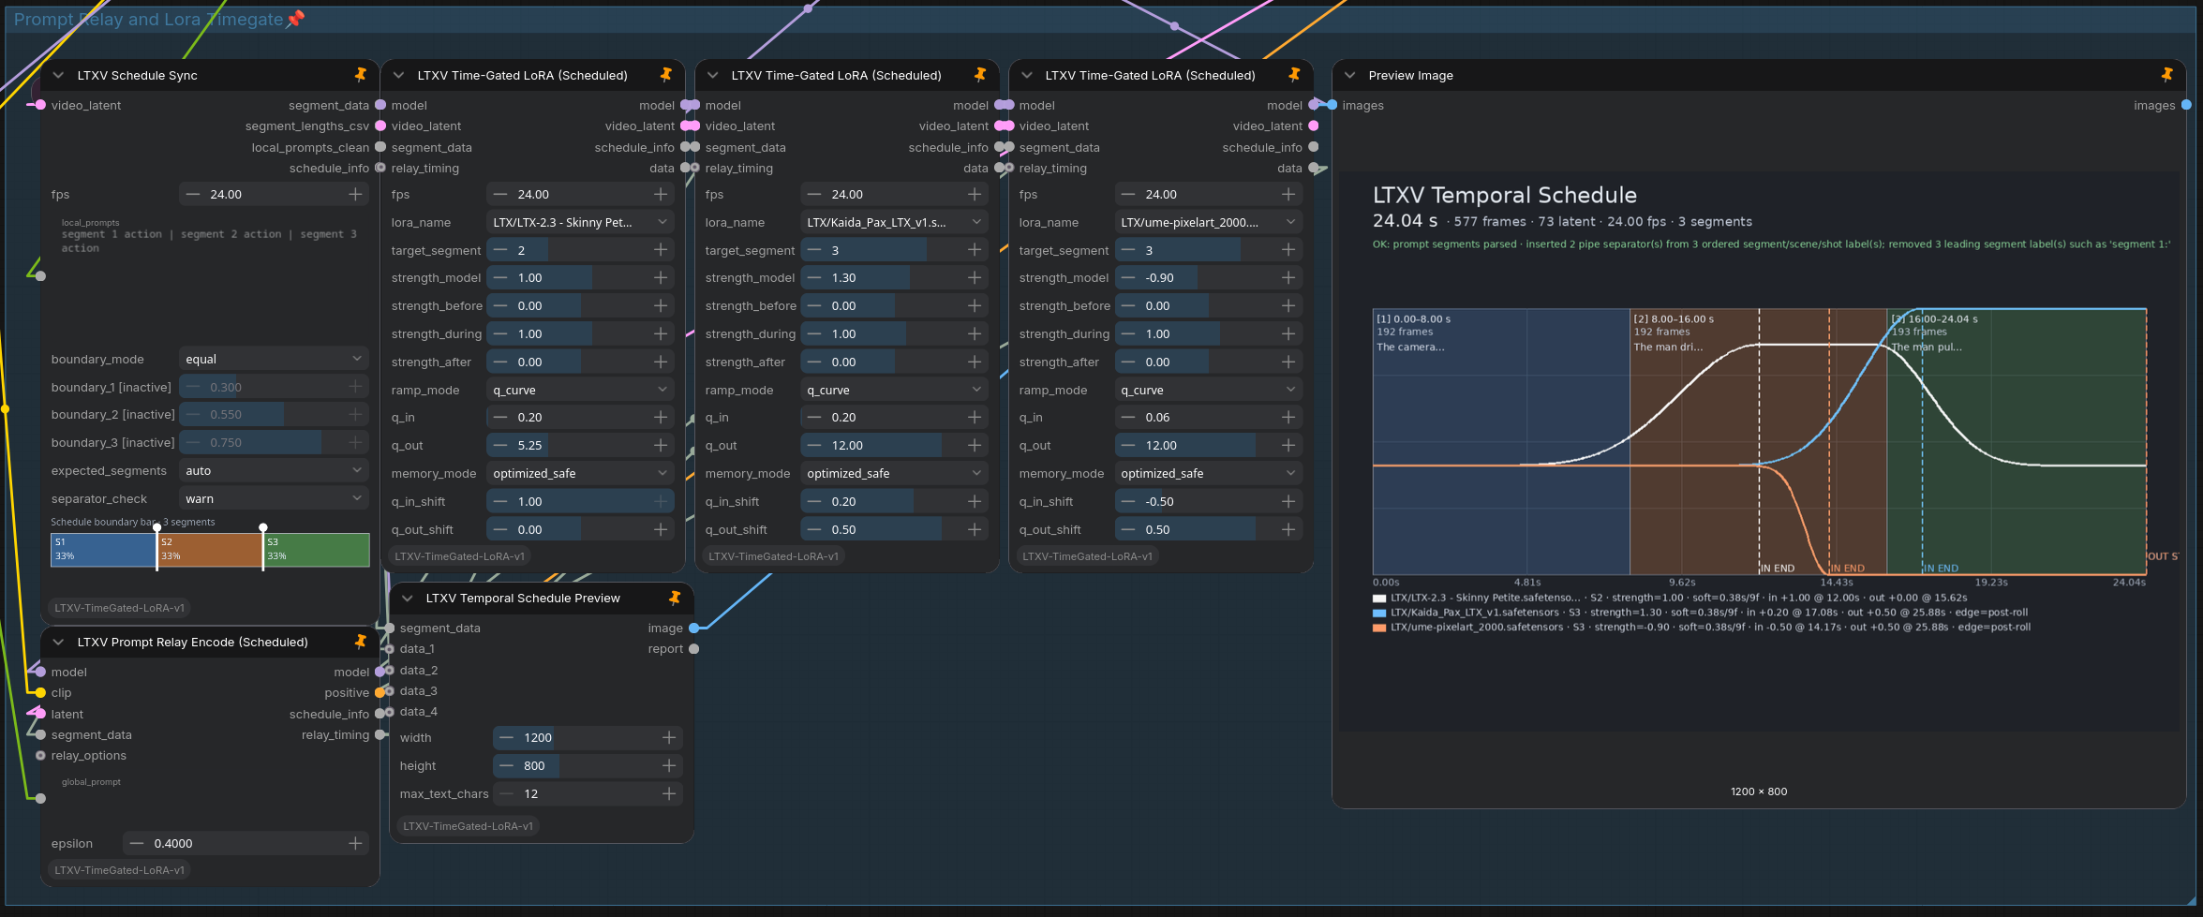2203x917 pixels.
Task: Open the boundary_mode dropdown set to equal
Action: 274,359
